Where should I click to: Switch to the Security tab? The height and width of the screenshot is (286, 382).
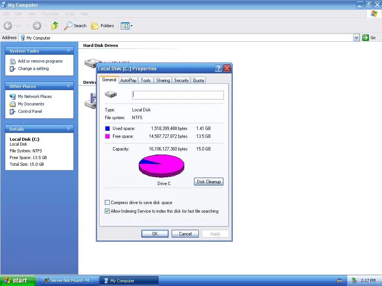181,80
